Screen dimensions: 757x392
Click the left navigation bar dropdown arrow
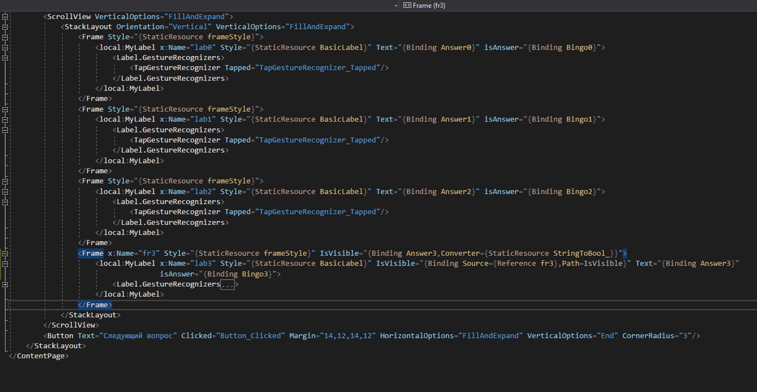(x=396, y=6)
